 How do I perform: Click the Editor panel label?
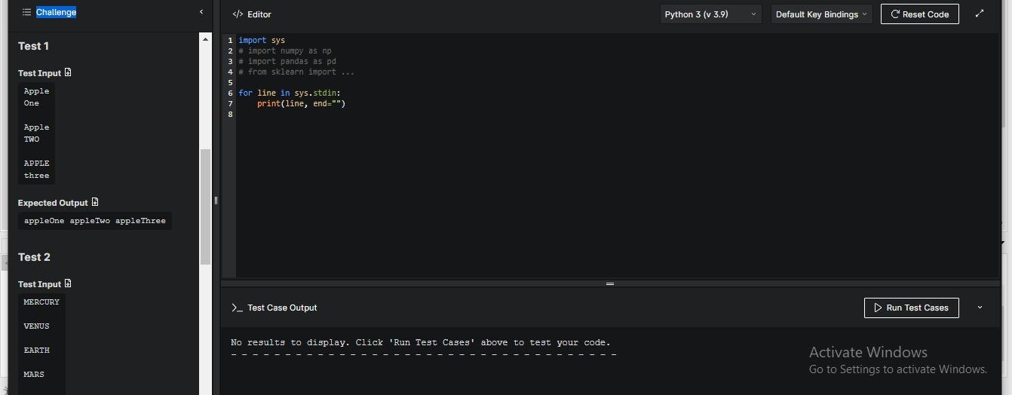coord(259,14)
